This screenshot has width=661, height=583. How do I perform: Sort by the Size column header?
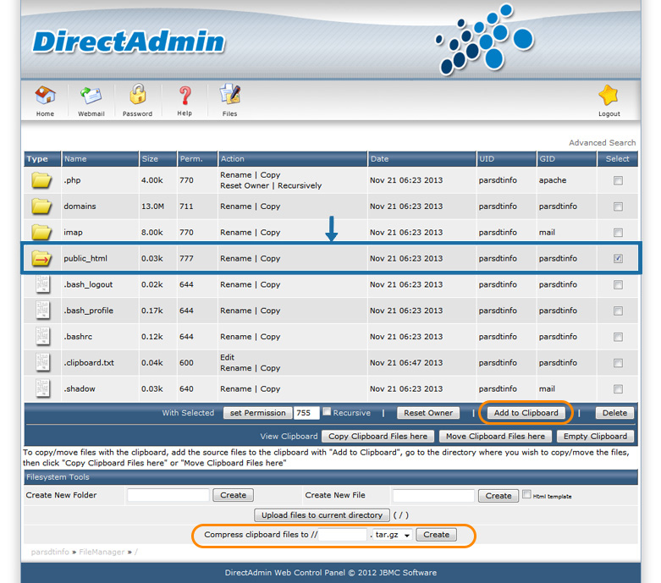158,159
